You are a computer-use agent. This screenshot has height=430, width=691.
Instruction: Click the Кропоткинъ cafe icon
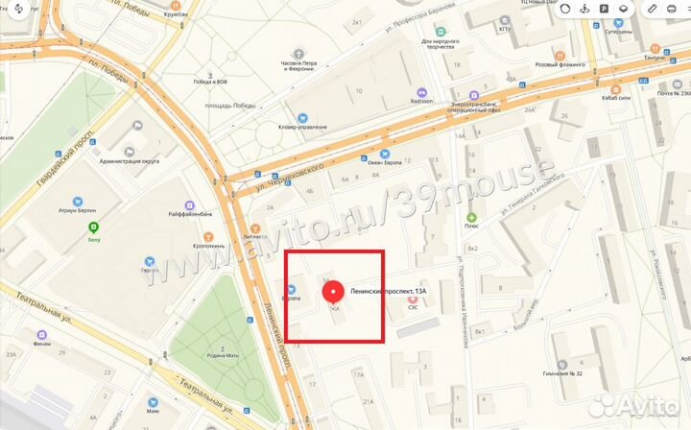pyautogui.click(x=208, y=237)
